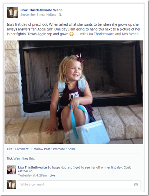Open tagged Lisa Thistlethwaite in post text
149x196 pixels.
(x=101, y=34)
